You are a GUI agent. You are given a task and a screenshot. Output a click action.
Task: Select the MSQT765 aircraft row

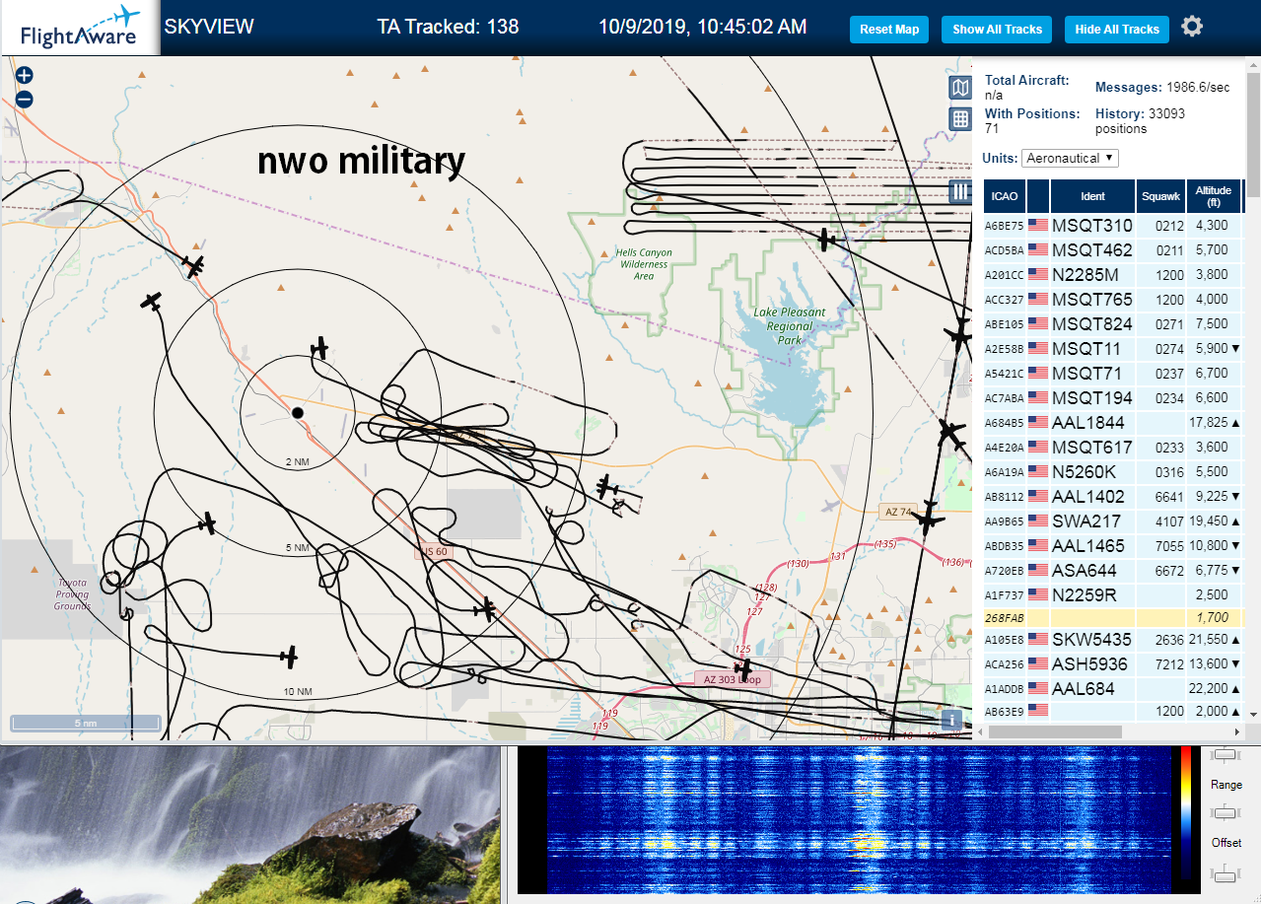(1112, 299)
